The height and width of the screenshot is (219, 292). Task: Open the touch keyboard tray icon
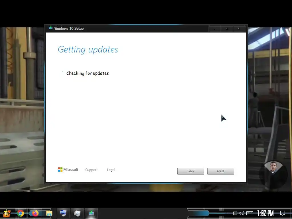point(250,213)
